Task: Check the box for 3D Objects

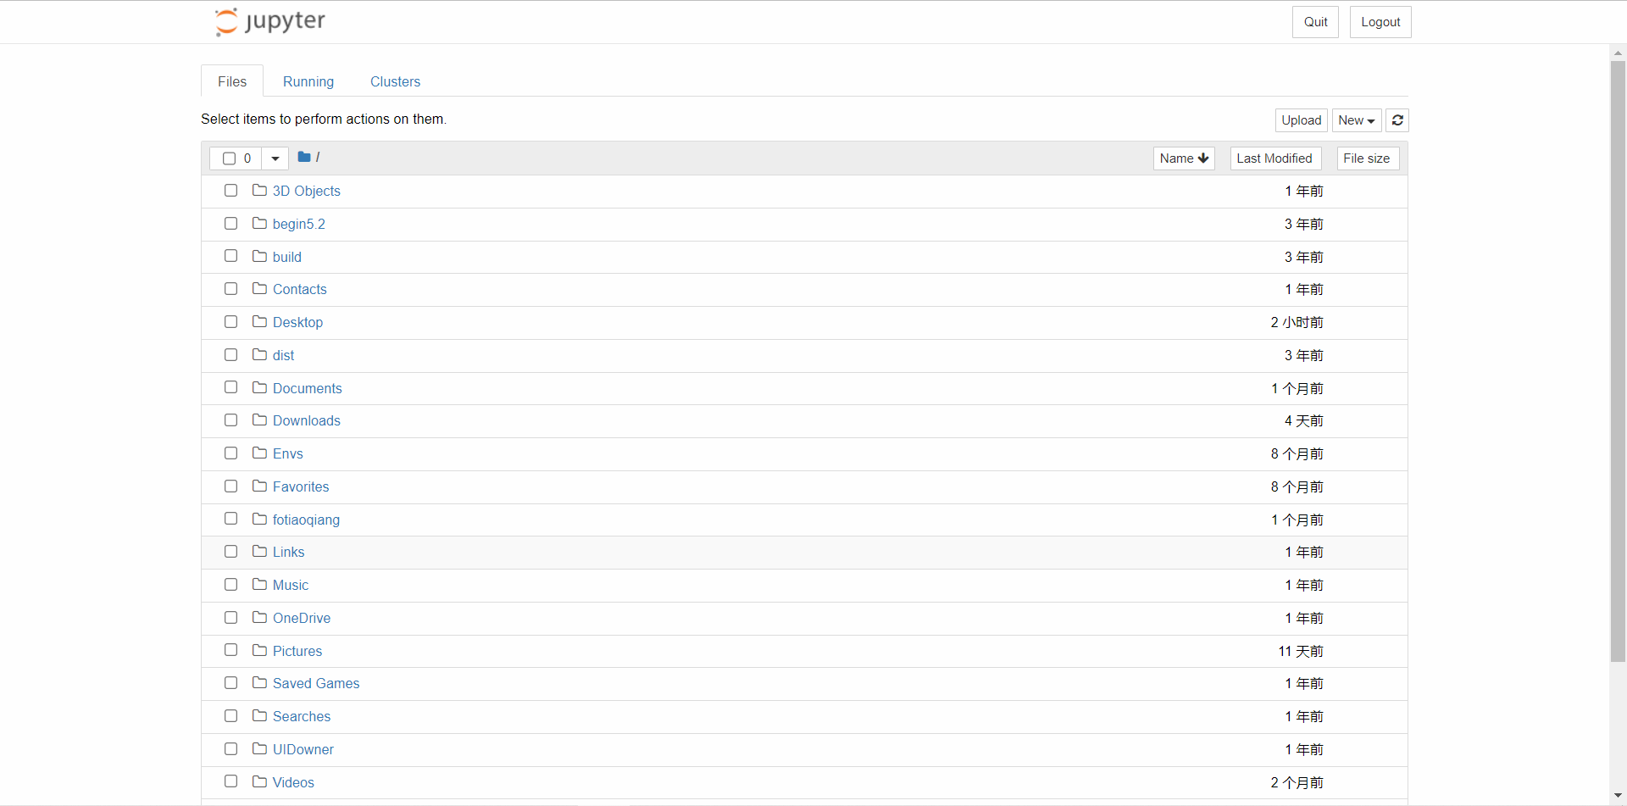Action: coord(230,190)
